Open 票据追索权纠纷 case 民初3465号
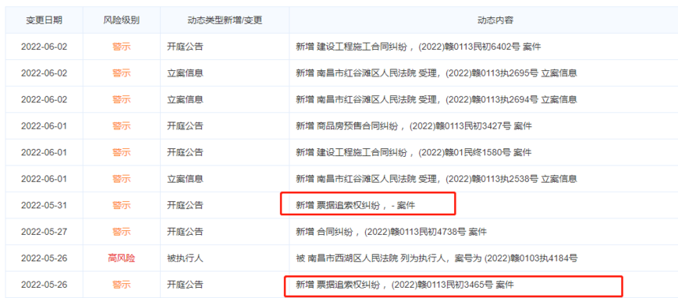The height and width of the screenshot is (298, 678). pyautogui.click(x=404, y=285)
